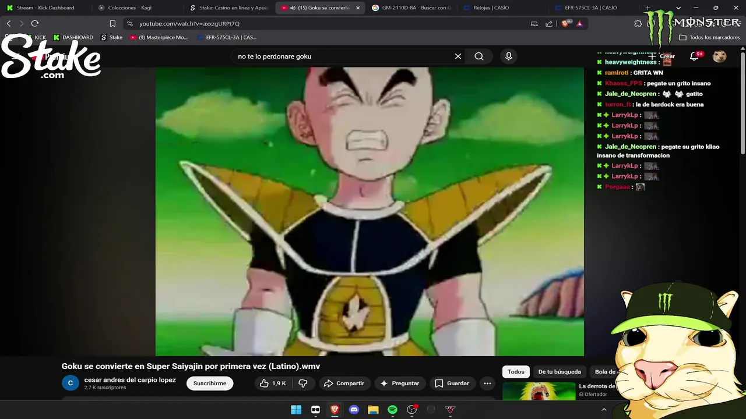Switch to GM-2110D-8A search tab

coord(411,8)
